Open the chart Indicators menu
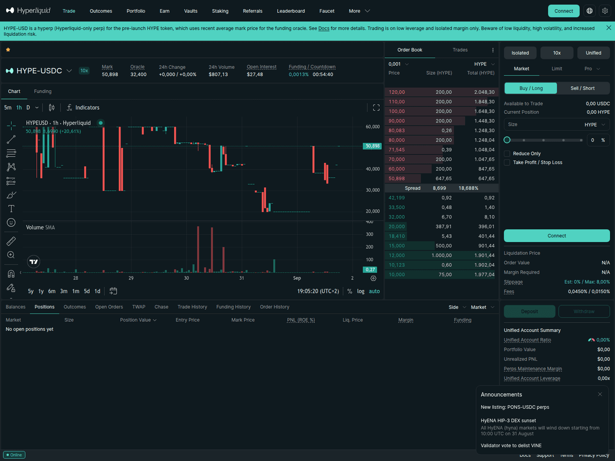Viewport: 615px width, 461px height. tap(83, 108)
